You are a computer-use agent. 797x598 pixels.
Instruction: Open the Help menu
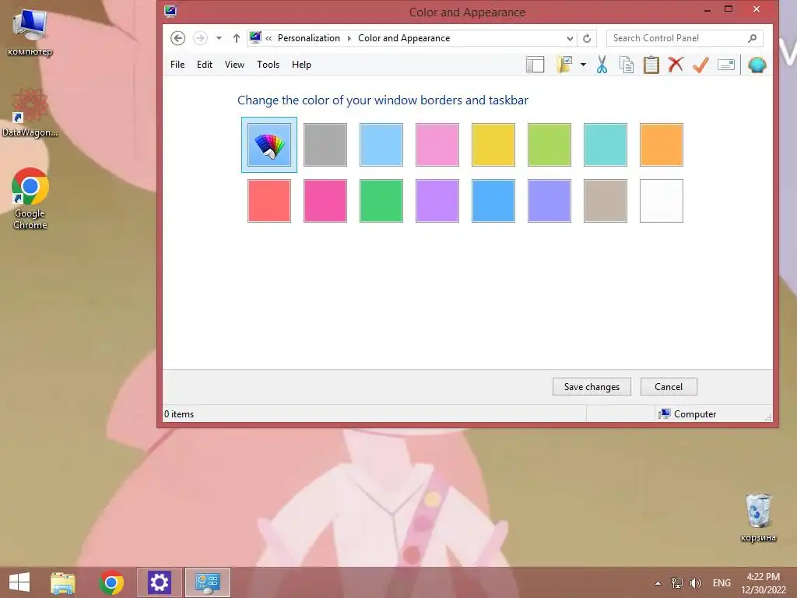[x=301, y=65]
